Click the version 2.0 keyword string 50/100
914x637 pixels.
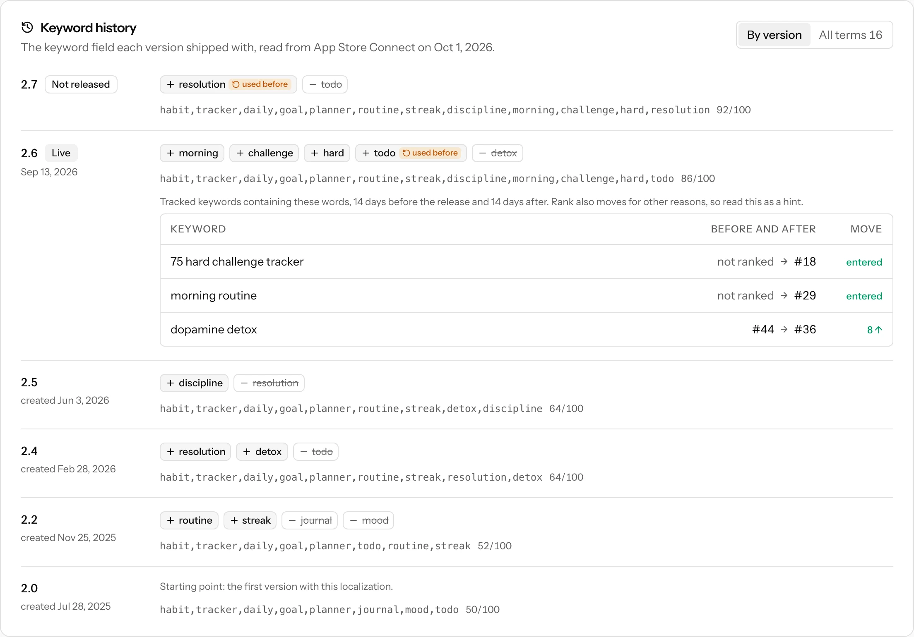click(330, 610)
